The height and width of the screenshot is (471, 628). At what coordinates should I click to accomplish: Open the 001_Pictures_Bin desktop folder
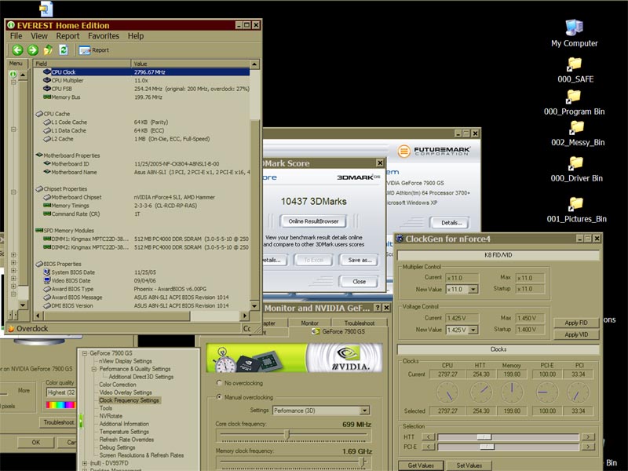575,205
